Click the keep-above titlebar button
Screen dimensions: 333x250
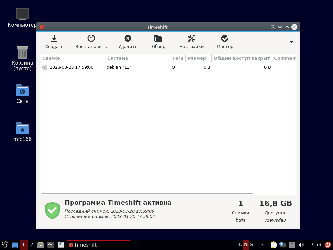coord(273,27)
